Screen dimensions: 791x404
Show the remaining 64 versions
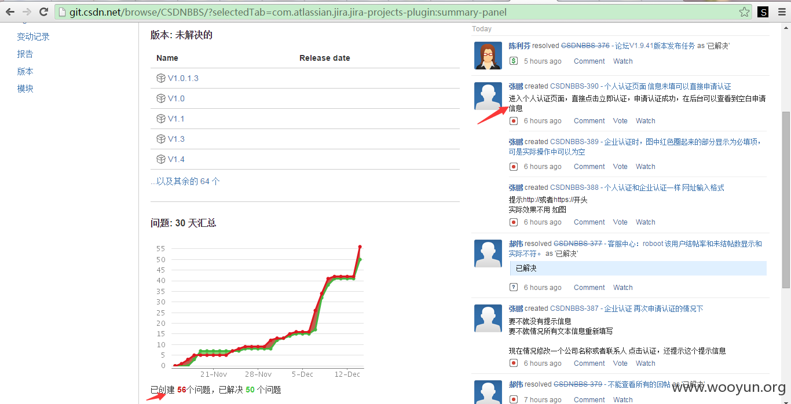pos(185,181)
